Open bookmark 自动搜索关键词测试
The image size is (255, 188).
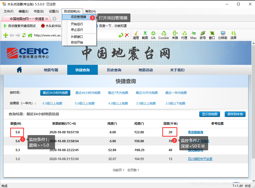tap(20, 26)
